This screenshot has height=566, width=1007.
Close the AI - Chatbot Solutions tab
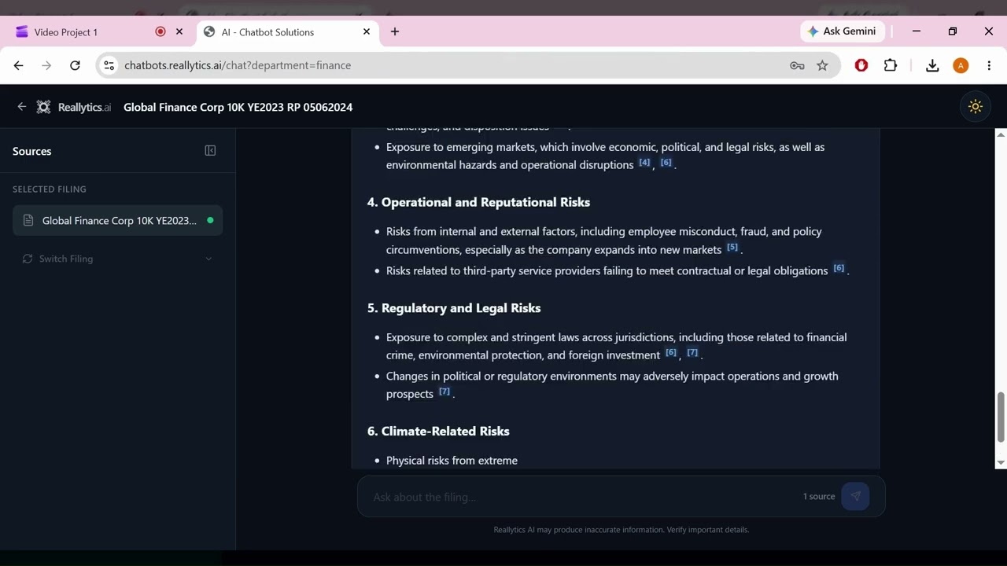[366, 31]
